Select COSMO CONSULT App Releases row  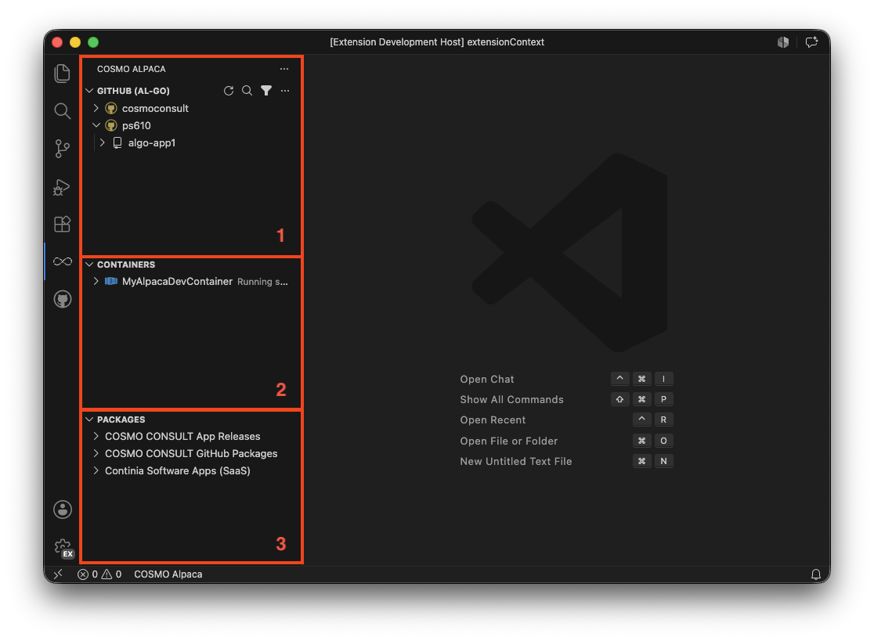point(191,436)
